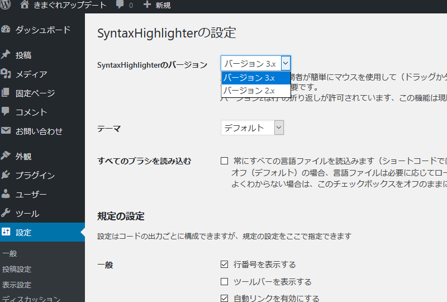
Task: Uncheck 行番号を表示する checkbox
Action: point(225,265)
